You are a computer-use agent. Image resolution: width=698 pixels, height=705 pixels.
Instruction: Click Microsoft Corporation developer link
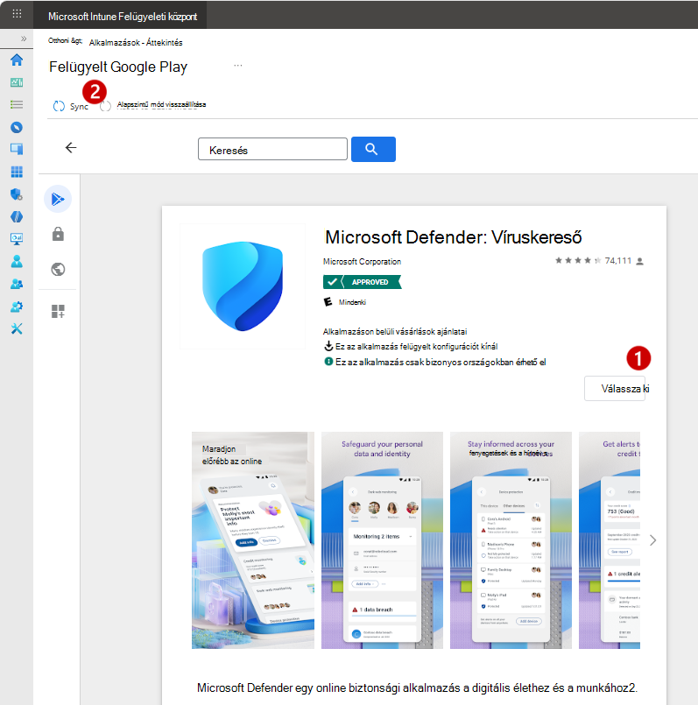pyautogui.click(x=362, y=262)
